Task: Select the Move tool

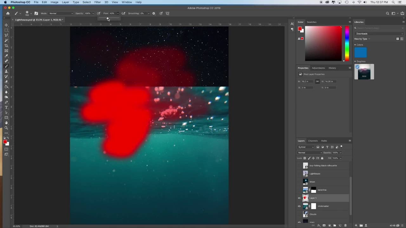Action: click(6, 25)
